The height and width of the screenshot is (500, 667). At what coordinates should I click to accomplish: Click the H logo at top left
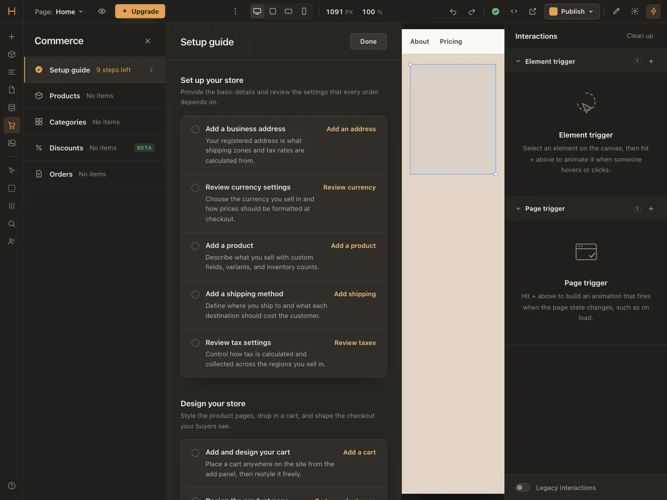(12, 11)
